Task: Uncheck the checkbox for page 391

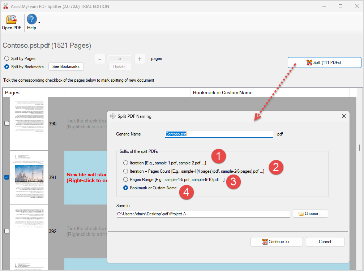Action: point(7,177)
